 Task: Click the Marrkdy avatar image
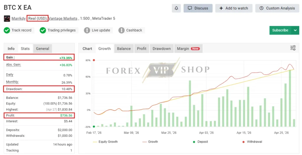tap(7, 19)
